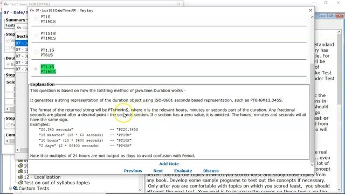
Task: Select '12 - Localization' tree item
Action: coord(42,177)
